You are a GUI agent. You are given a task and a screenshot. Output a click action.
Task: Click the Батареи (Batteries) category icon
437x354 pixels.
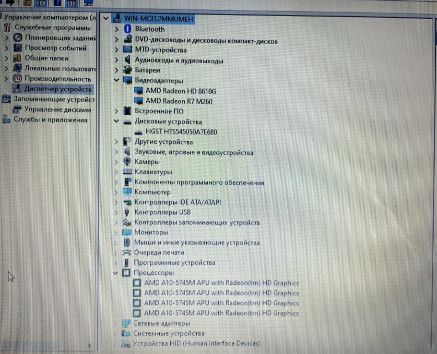point(127,70)
